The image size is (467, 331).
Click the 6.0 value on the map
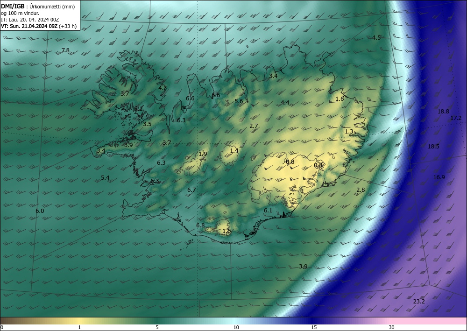(x=40, y=211)
